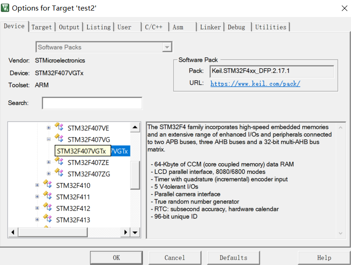351x265 pixels.
Task: Click device tree vertical scrollbar thumb
Action: 135,175
